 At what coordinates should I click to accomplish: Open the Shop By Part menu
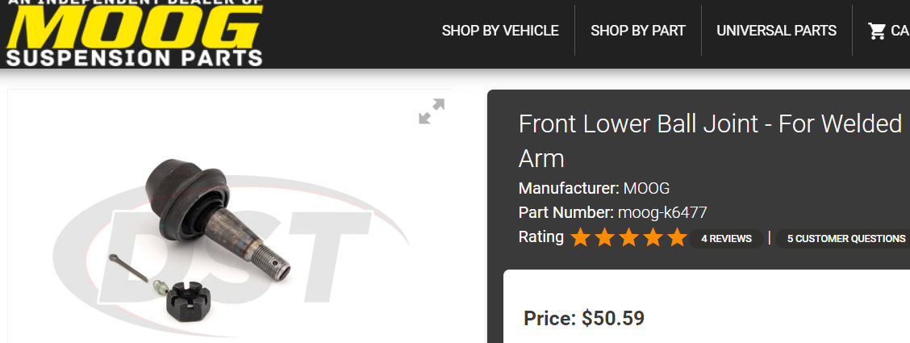638,31
